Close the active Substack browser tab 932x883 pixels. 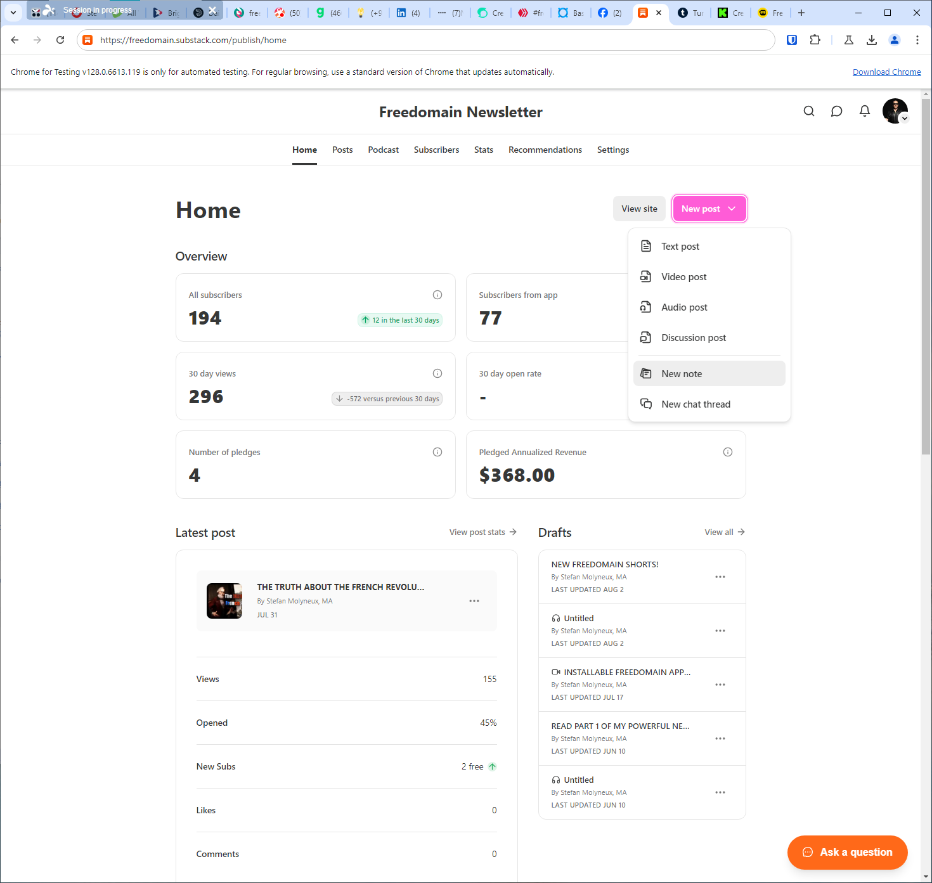[659, 13]
